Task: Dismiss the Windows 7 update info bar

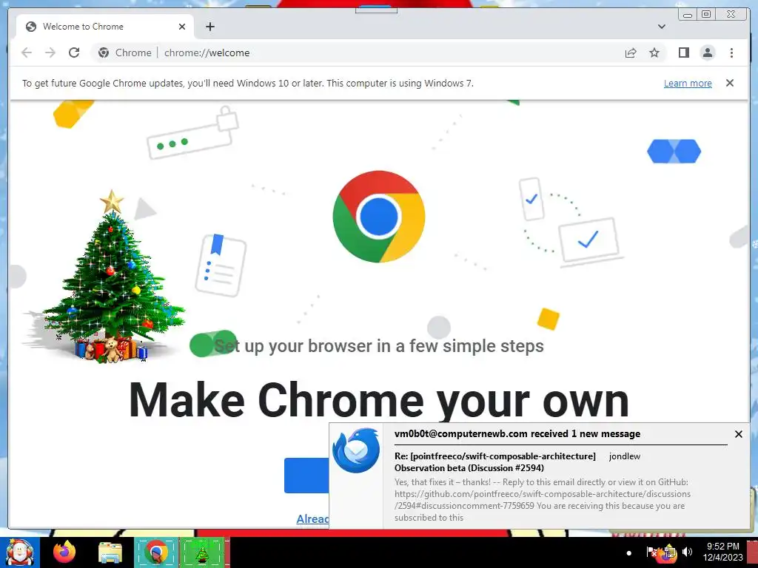Action: click(729, 83)
